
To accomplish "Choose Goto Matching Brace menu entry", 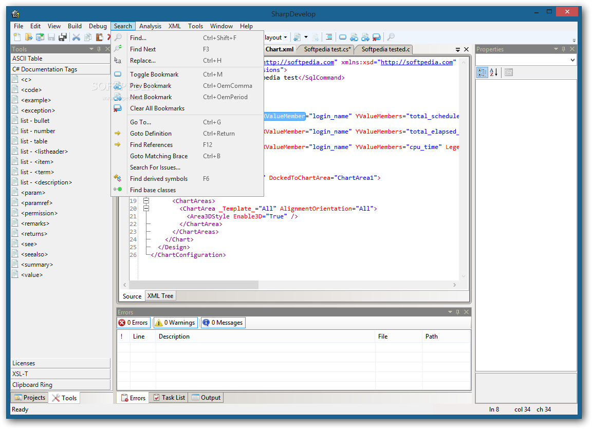I will pos(187,156).
